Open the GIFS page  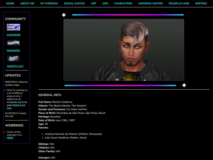click(x=105, y=4)
